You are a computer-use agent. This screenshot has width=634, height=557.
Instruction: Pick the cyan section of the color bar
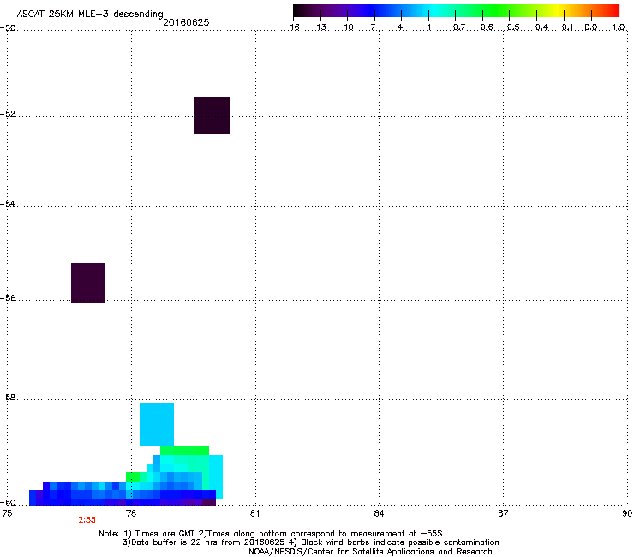pos(434,11)
